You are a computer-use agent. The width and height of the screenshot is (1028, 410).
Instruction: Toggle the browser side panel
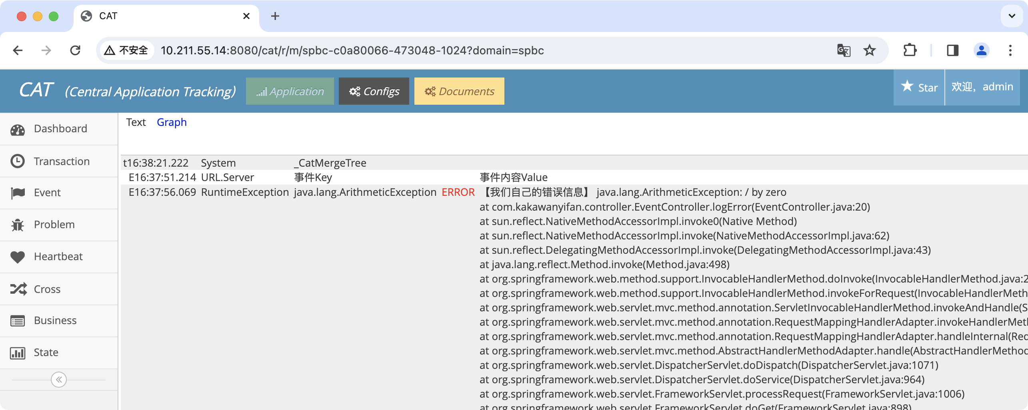coord(952,50)
